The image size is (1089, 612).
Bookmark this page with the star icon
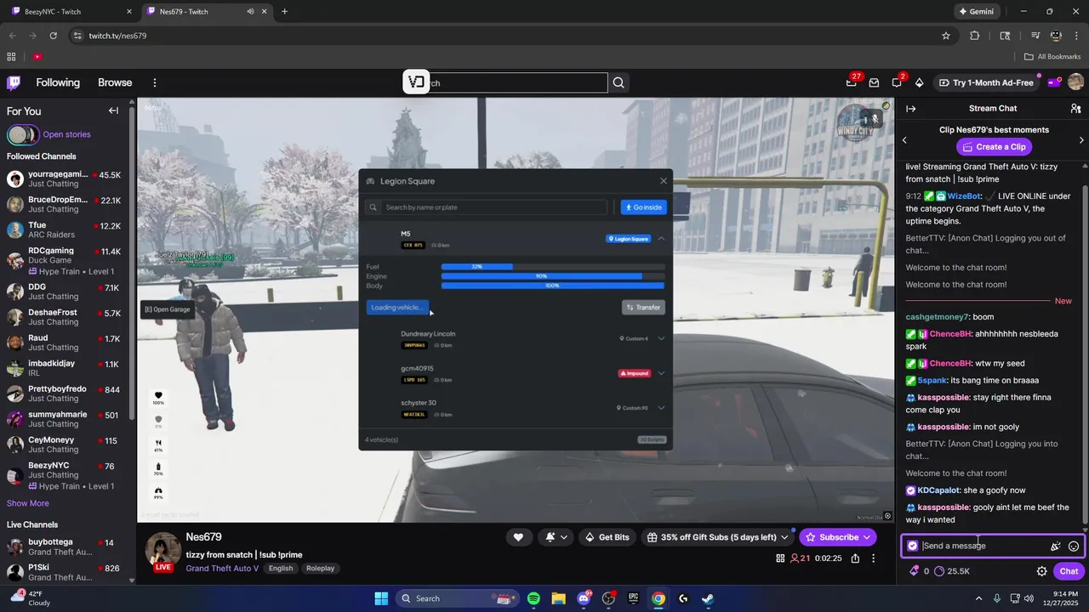pos(946,36)
